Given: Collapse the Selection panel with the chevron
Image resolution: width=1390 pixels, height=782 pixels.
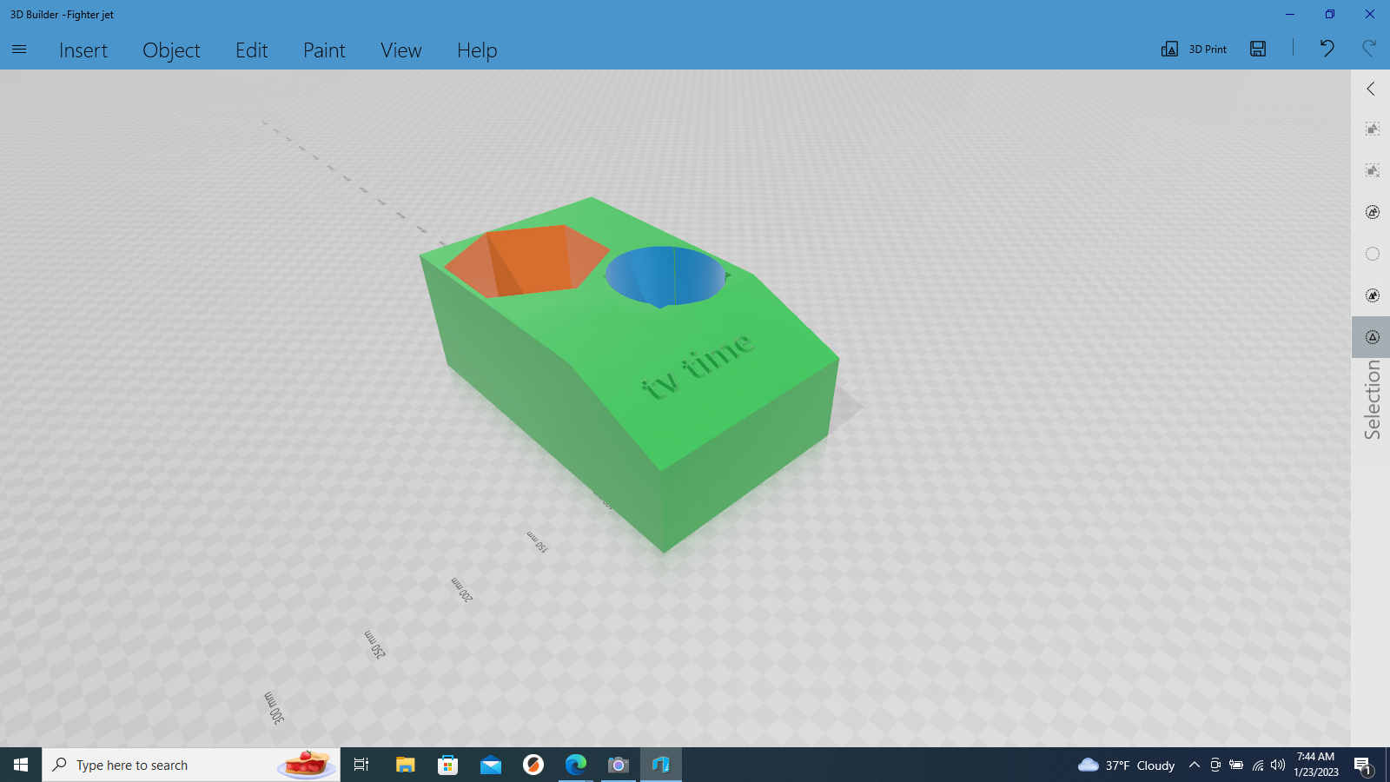Looking at the screenshot, I should (x=1370, y=89).
